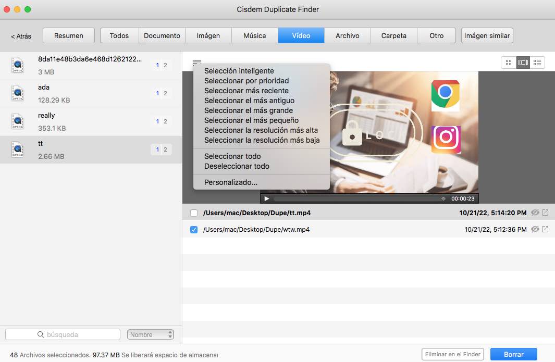Switch to list view layout

[x=537, y=63]
